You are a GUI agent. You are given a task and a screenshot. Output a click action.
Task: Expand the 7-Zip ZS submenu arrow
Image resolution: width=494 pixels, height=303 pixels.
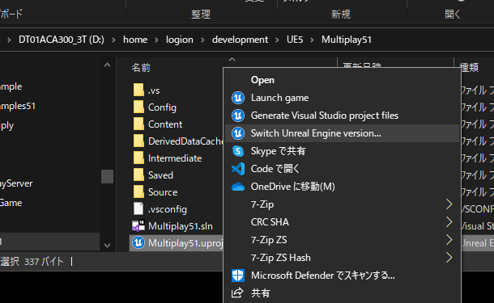[449, 240]
